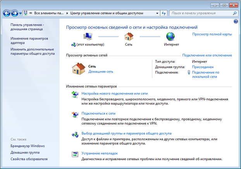This screenshot has width=241, height=169.
Task: Click the 'Изменение сетевых параметров' heading
Action: tap(91, 86)
